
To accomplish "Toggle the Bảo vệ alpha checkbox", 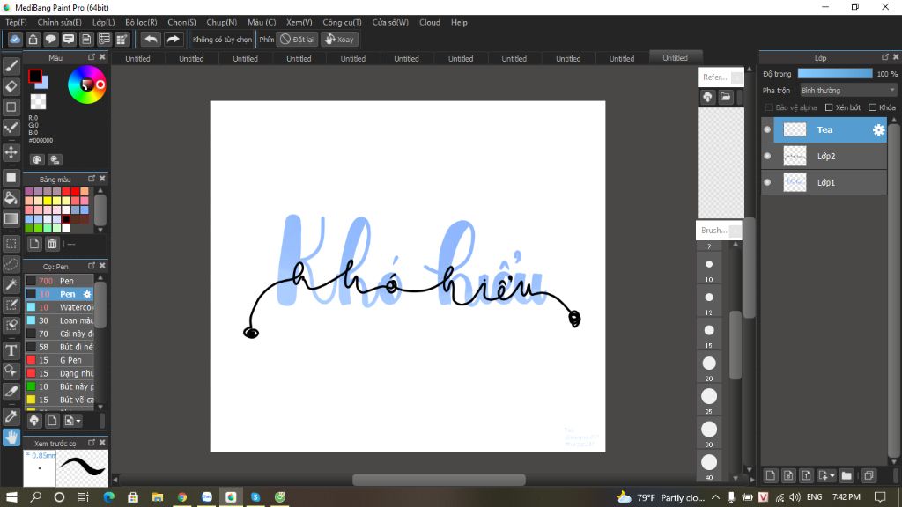I will click(x=768, y=107).
